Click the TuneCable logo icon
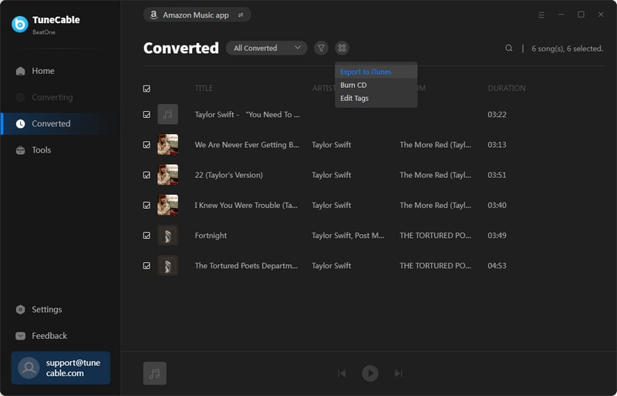This screenshot has height=396, width=617. (x=20, y=25)
